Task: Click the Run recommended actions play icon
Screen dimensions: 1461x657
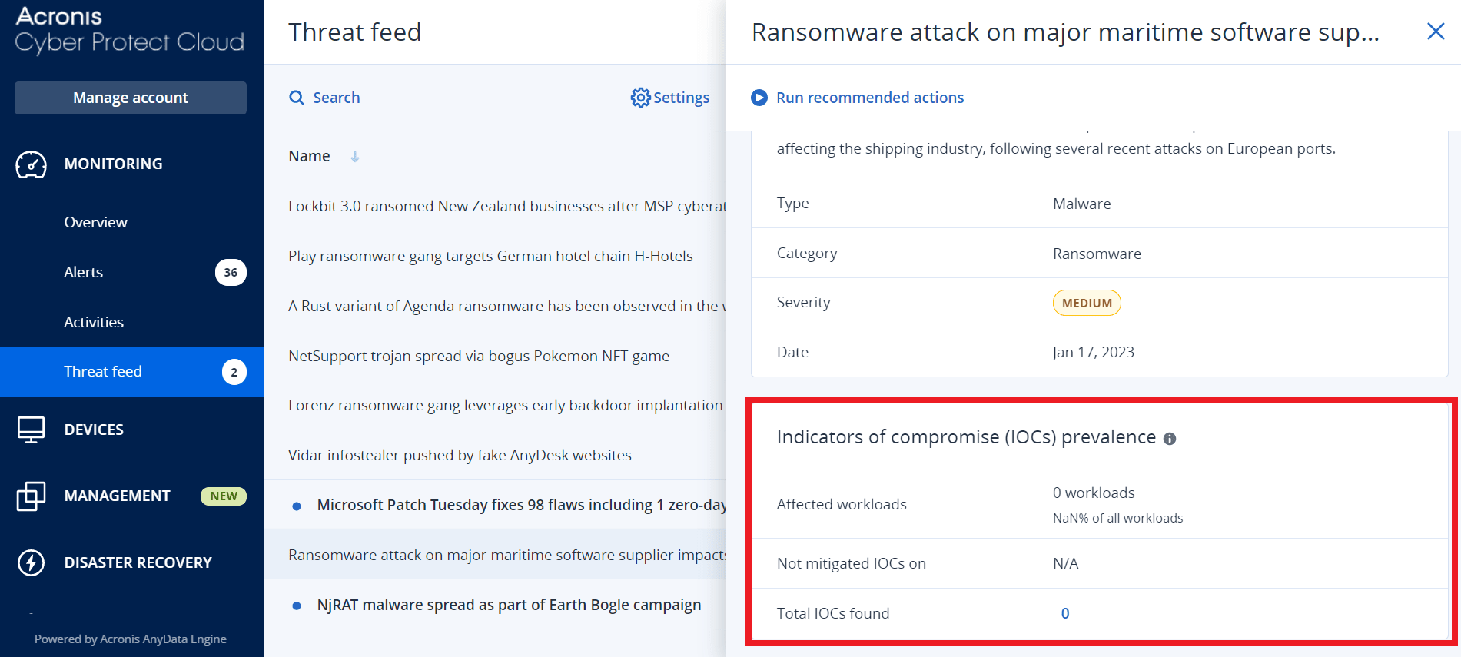Action: 759,98
